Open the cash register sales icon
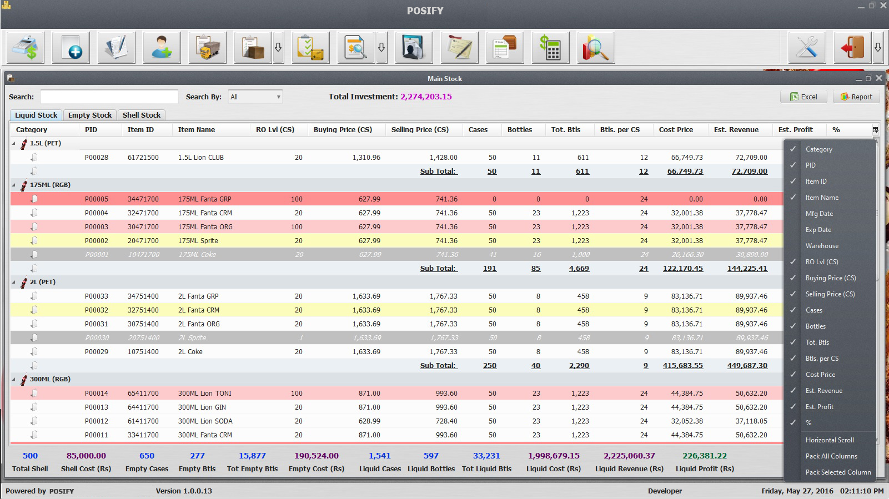 (x=26, y=48)
